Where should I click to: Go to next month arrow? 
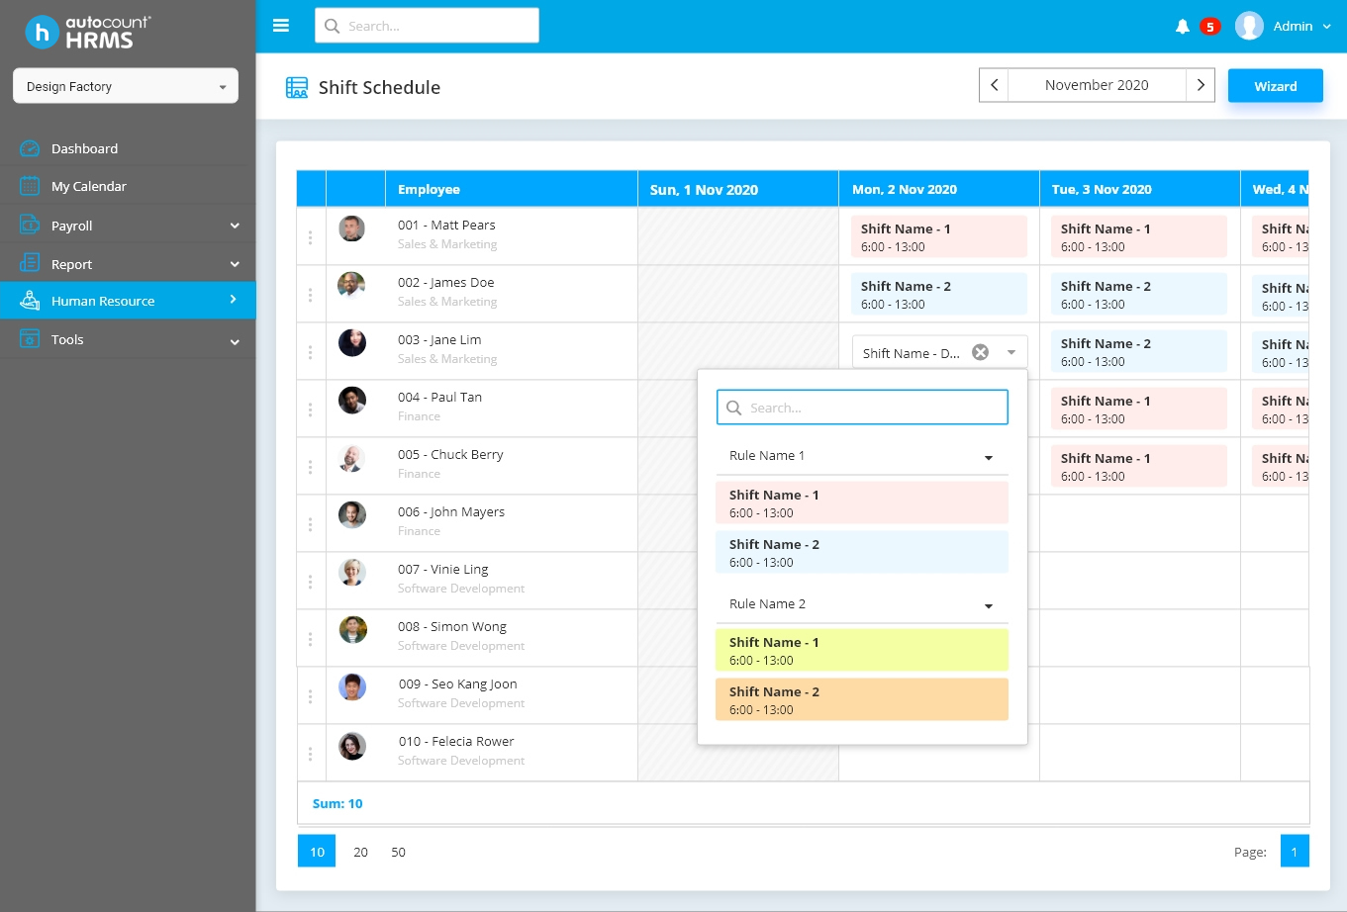click(x=1201, y=85)
